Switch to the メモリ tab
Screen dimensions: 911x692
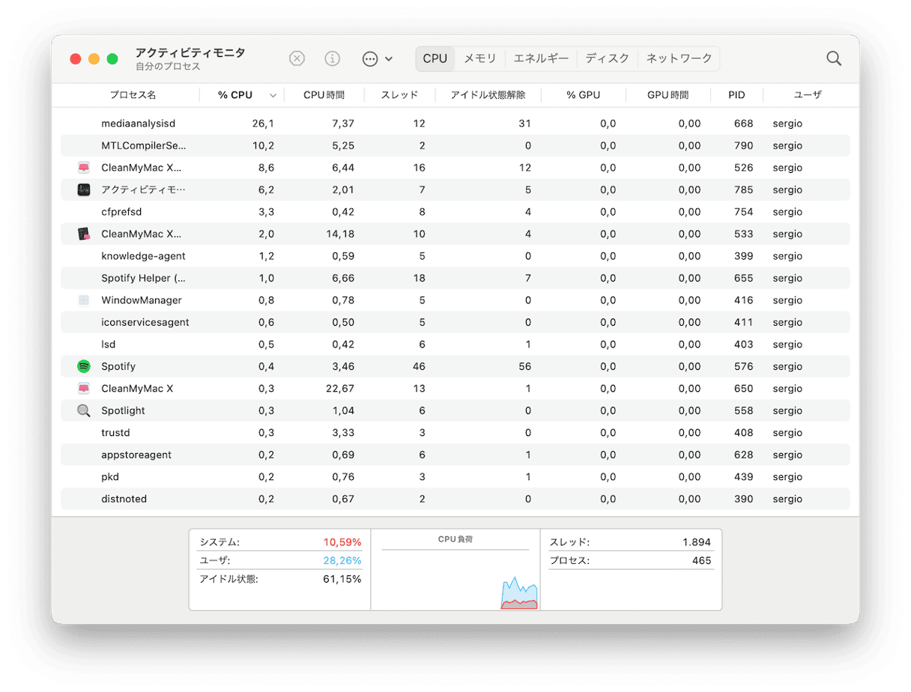tap(479, 58)
